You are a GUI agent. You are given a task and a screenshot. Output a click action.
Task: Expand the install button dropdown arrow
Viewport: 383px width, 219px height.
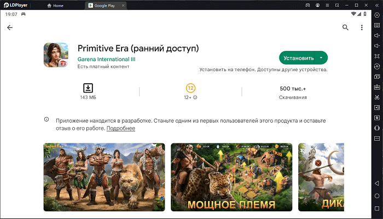coord(321,58)
